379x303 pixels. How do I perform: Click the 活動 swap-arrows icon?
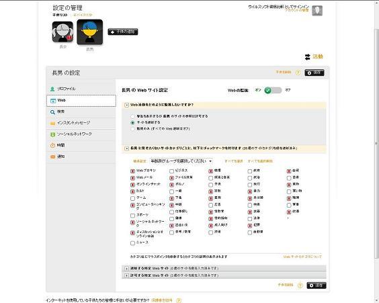point(307,57)
